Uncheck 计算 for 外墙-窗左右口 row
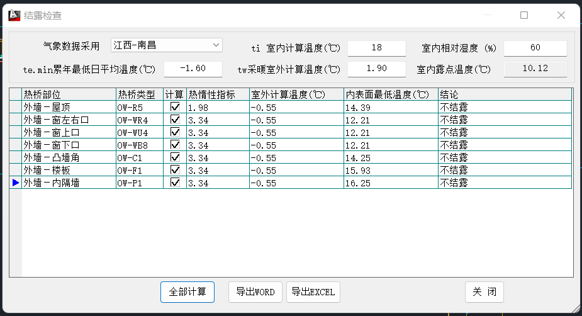Image resolution: width=582 pixels, height=316 pixels. 175,120
